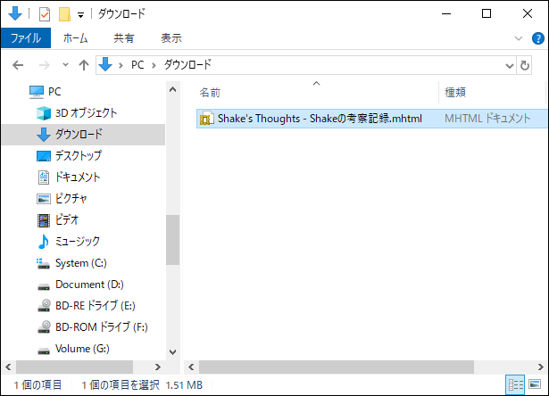Click the navigation pane vertical scrollbar thumb
Screen dimensions: 549x396
pyautogui.click(x=172, y=240)
